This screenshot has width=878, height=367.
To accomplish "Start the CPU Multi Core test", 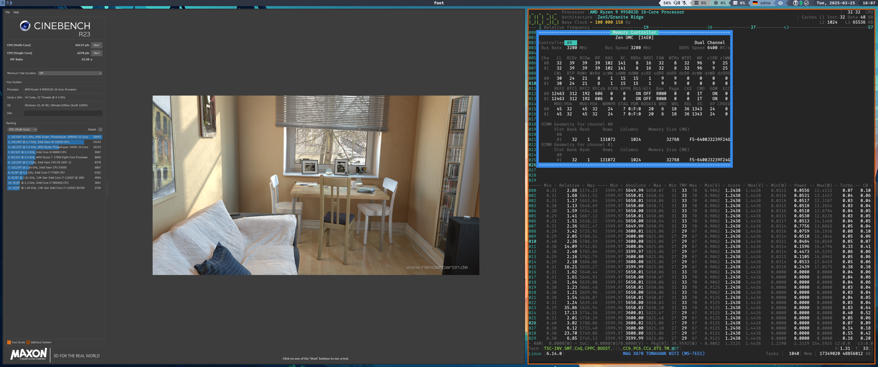I will pyautogui.click(x=96, y=45).
